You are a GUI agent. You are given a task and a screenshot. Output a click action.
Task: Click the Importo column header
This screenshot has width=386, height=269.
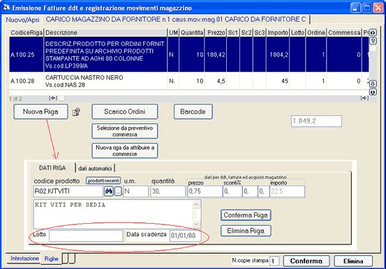pos(278,33)
